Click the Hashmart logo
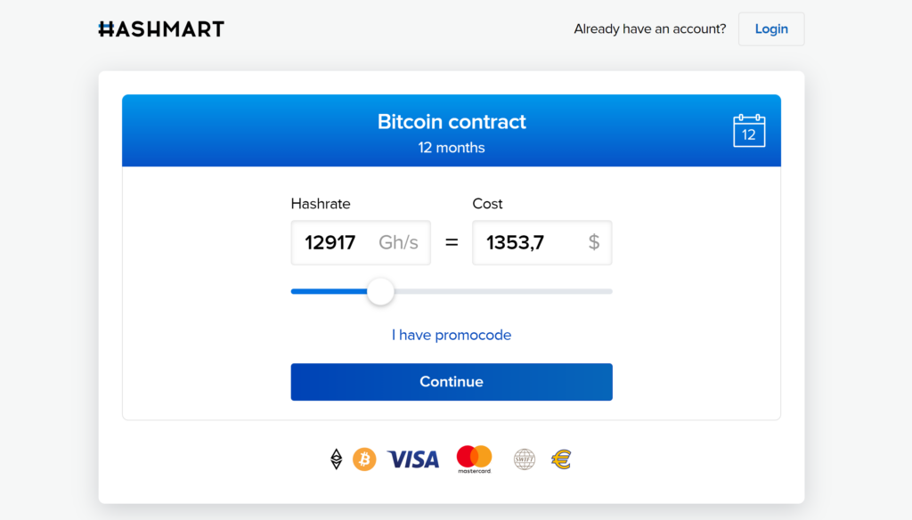This screenshot has width=912, height=520. [161, 29]
